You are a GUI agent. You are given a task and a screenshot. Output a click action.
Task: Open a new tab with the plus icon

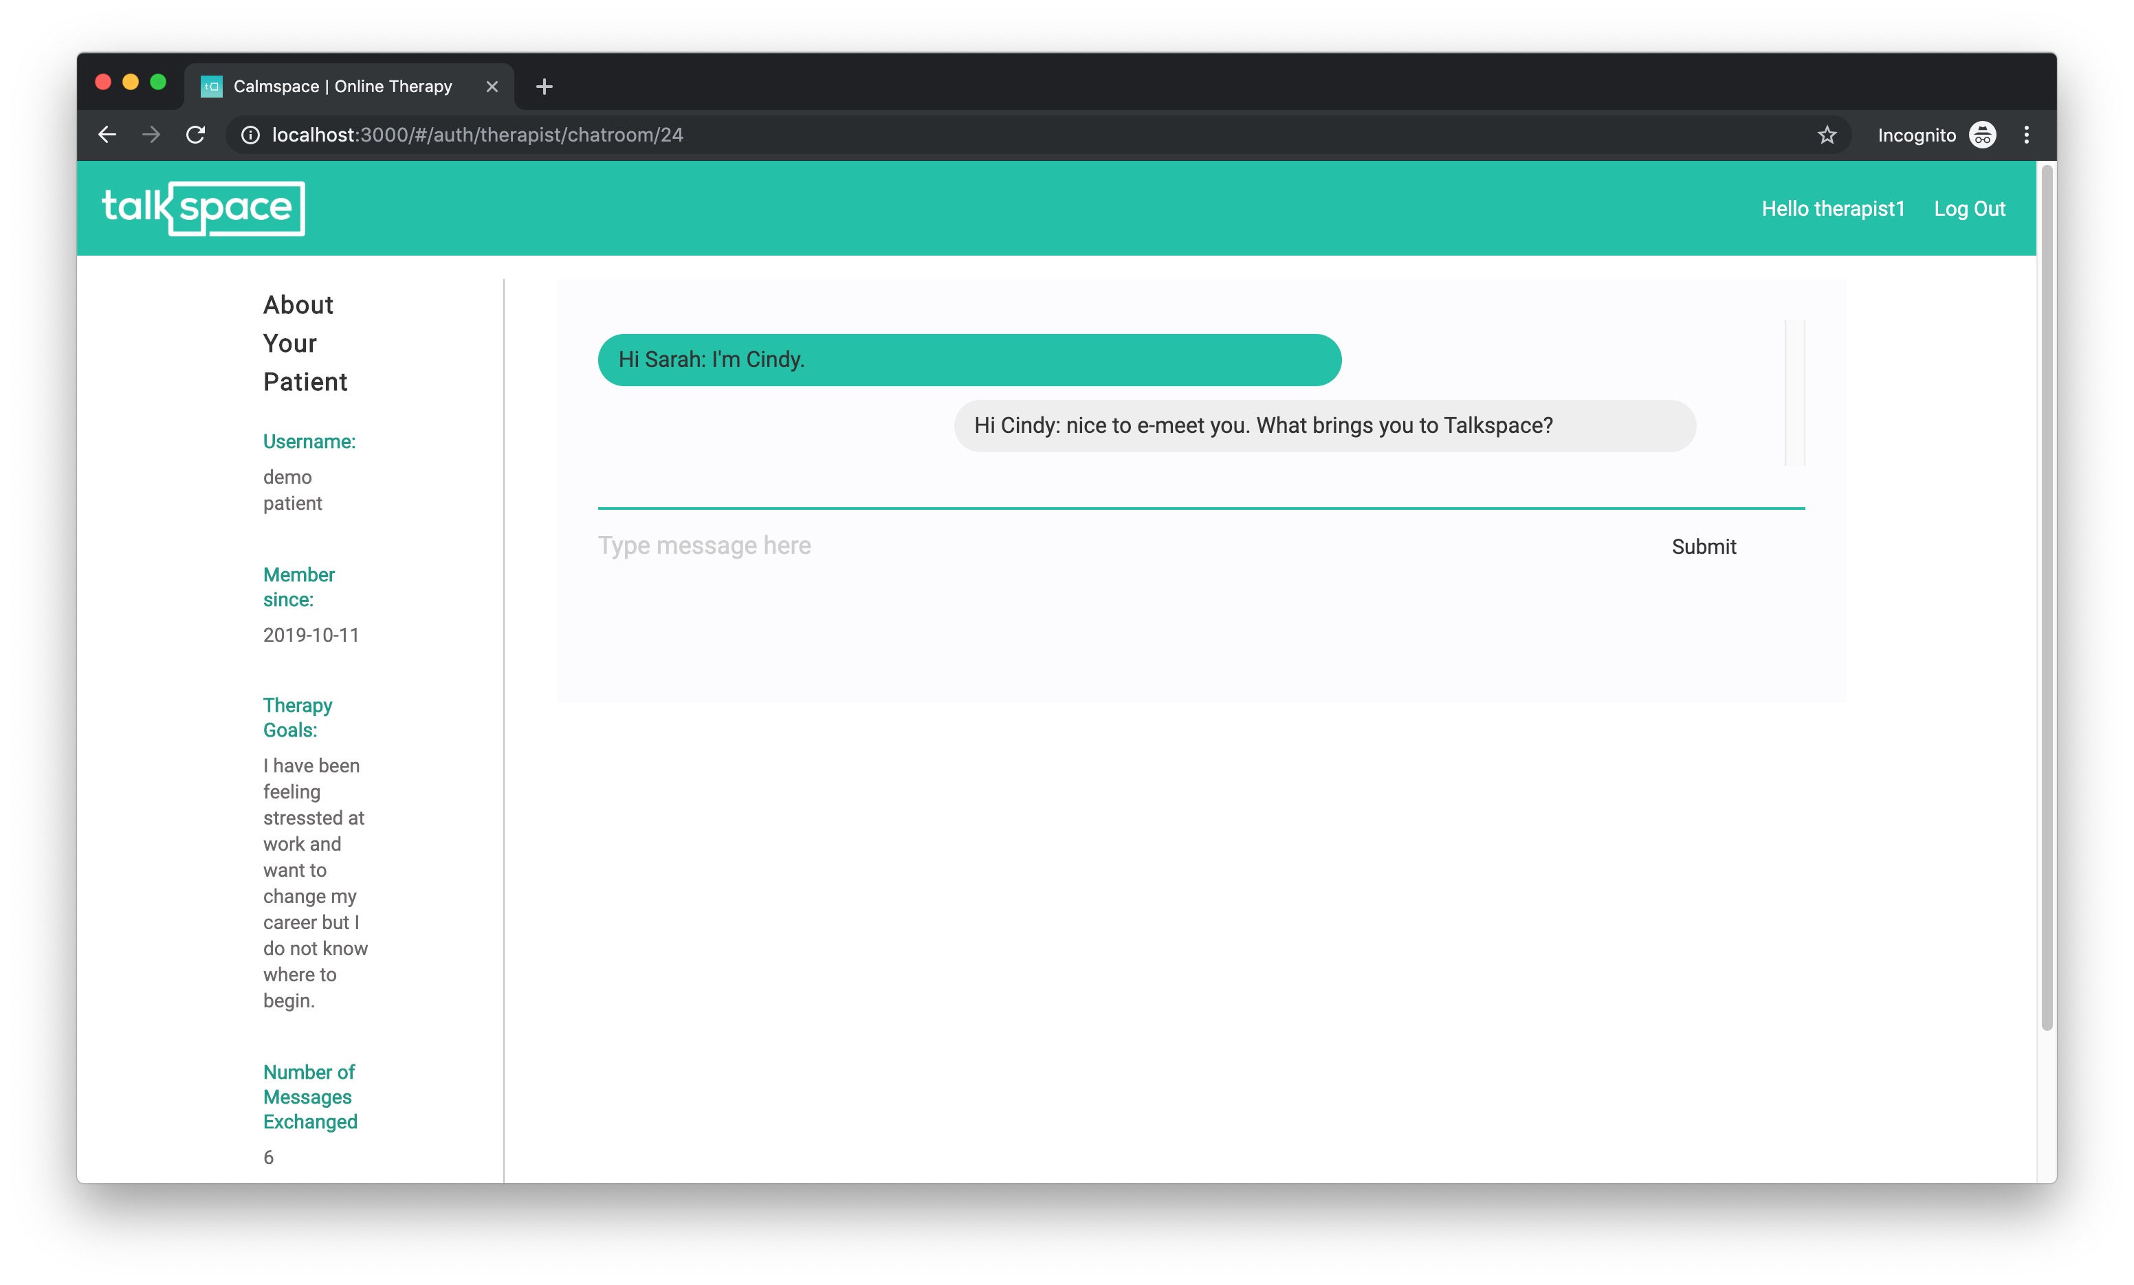tap(544, 87)
